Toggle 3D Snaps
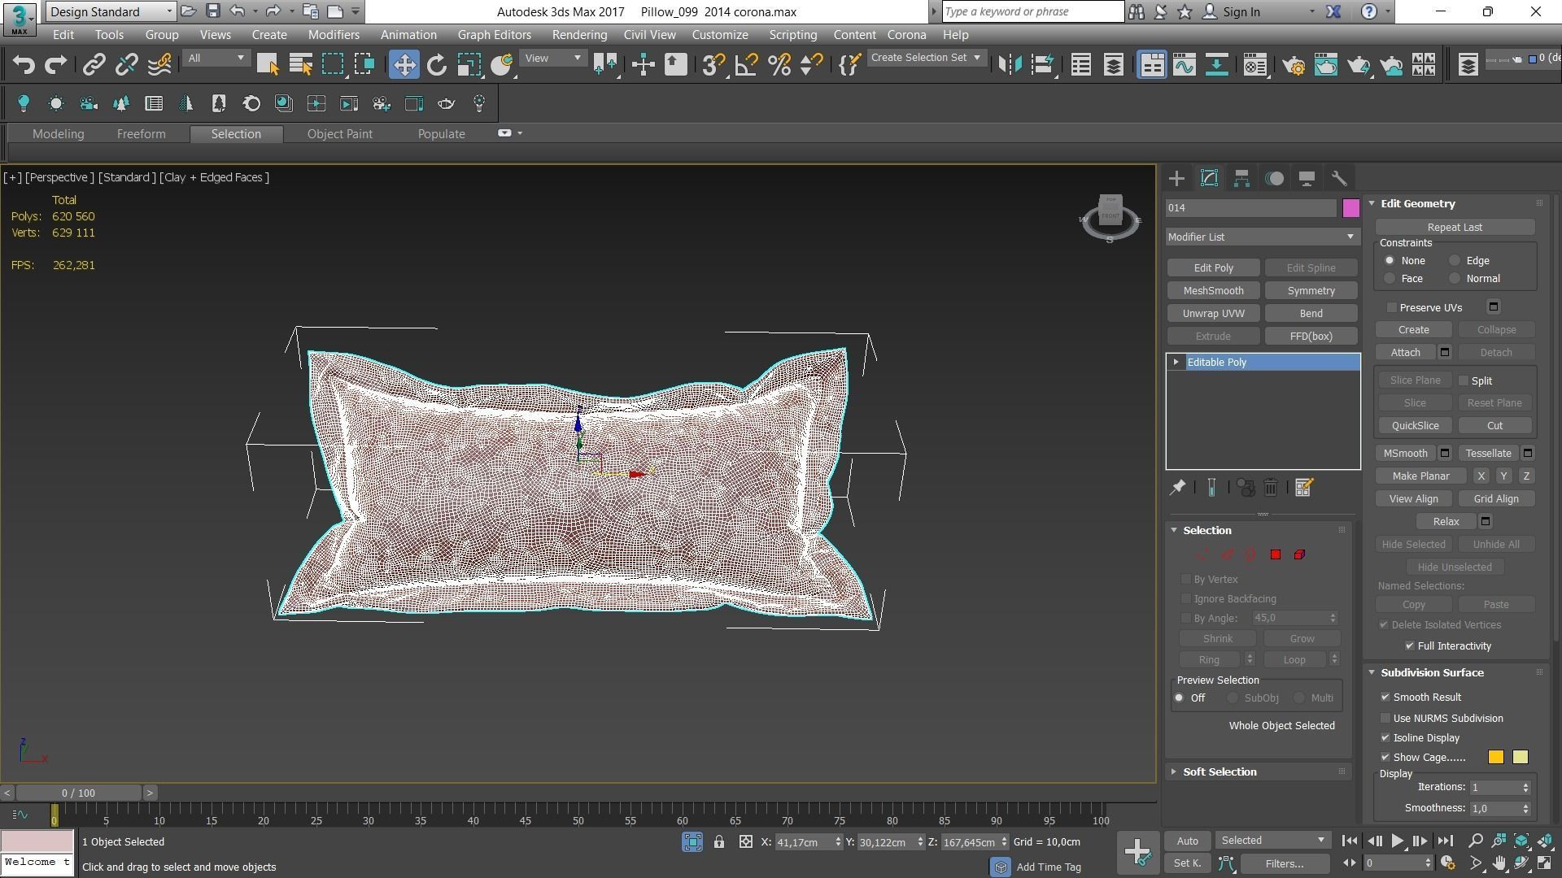Viewport: 1562px width, 878px height. pos(713,64)
